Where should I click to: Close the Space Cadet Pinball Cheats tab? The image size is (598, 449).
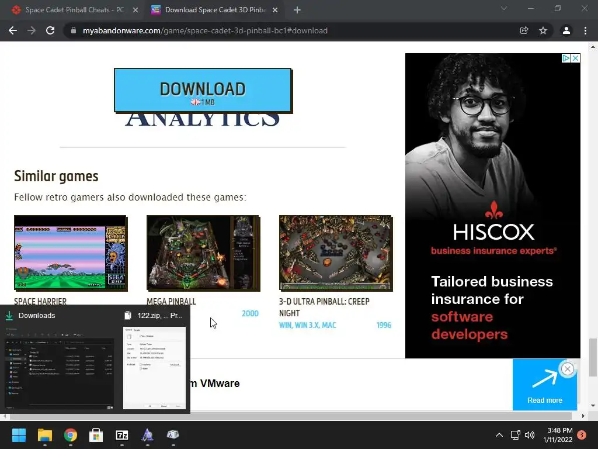coord(135,11)
